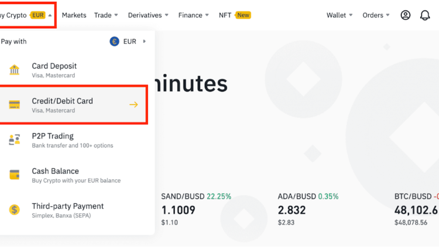
Task: Open the notifications bell
Action: [425, 15]
